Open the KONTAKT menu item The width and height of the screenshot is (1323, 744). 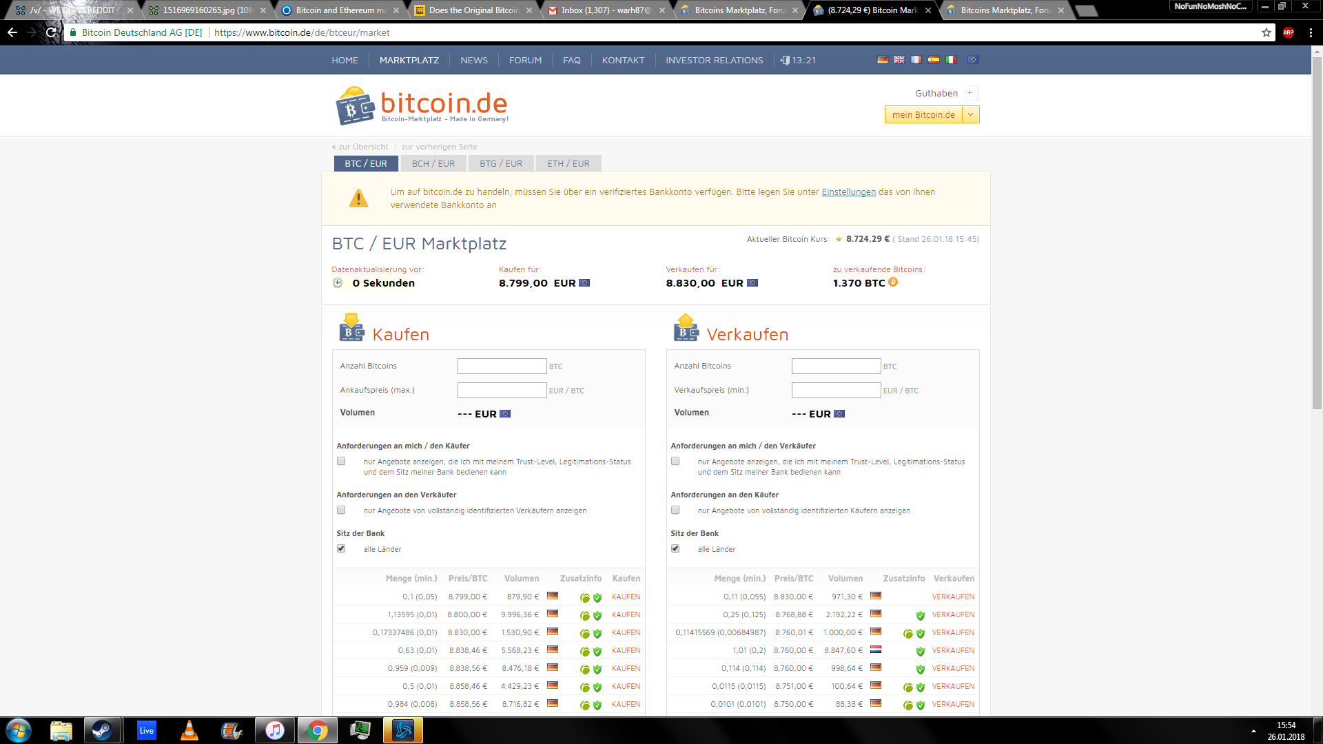click(x=623, y=61)
